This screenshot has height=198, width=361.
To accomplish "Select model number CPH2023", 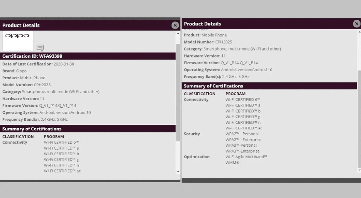I will coord(42,85).
